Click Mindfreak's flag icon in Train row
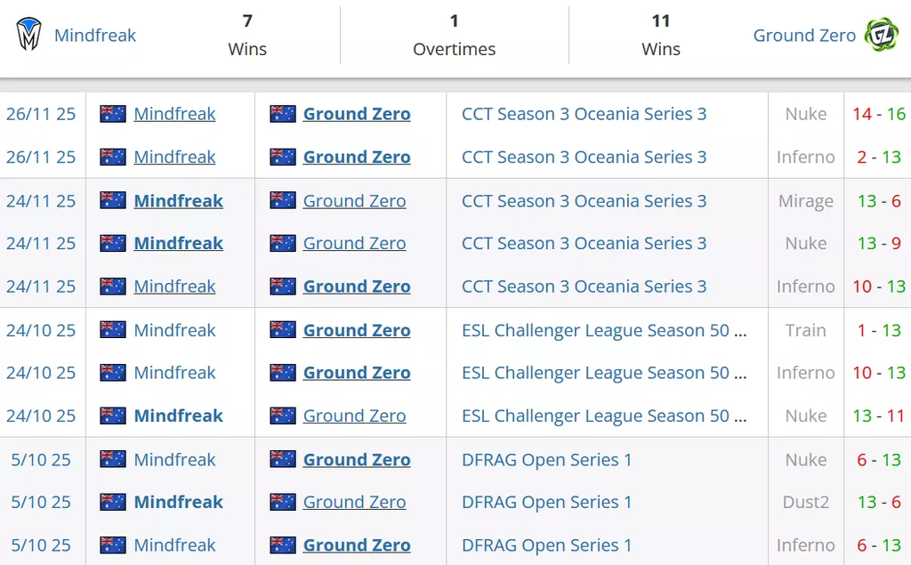Viewport: 911px width, 565px height. coord(113,330)
